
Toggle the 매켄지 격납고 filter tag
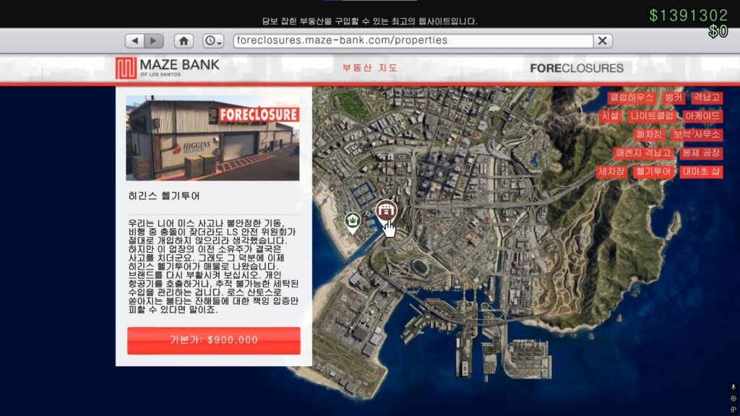click(643, 153)
